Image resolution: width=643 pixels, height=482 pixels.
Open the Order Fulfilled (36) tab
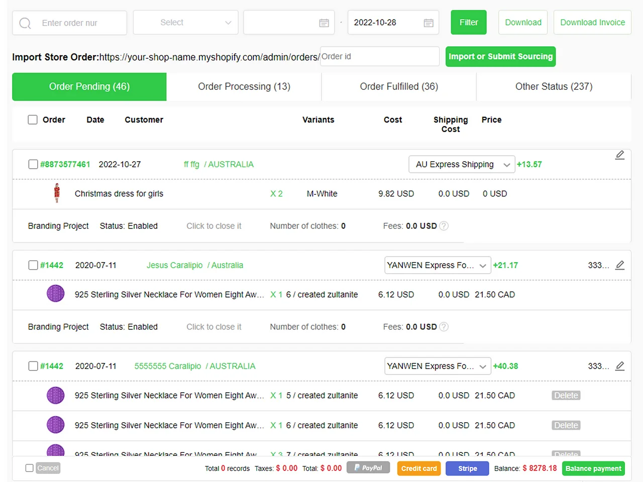pyautogui.click(x=399, y=86)
